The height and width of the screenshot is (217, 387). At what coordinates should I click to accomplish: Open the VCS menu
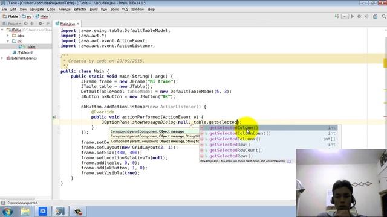tap(125, 10)
